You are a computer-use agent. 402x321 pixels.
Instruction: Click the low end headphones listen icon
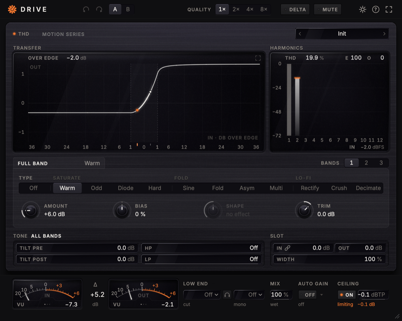click(227, 295)
